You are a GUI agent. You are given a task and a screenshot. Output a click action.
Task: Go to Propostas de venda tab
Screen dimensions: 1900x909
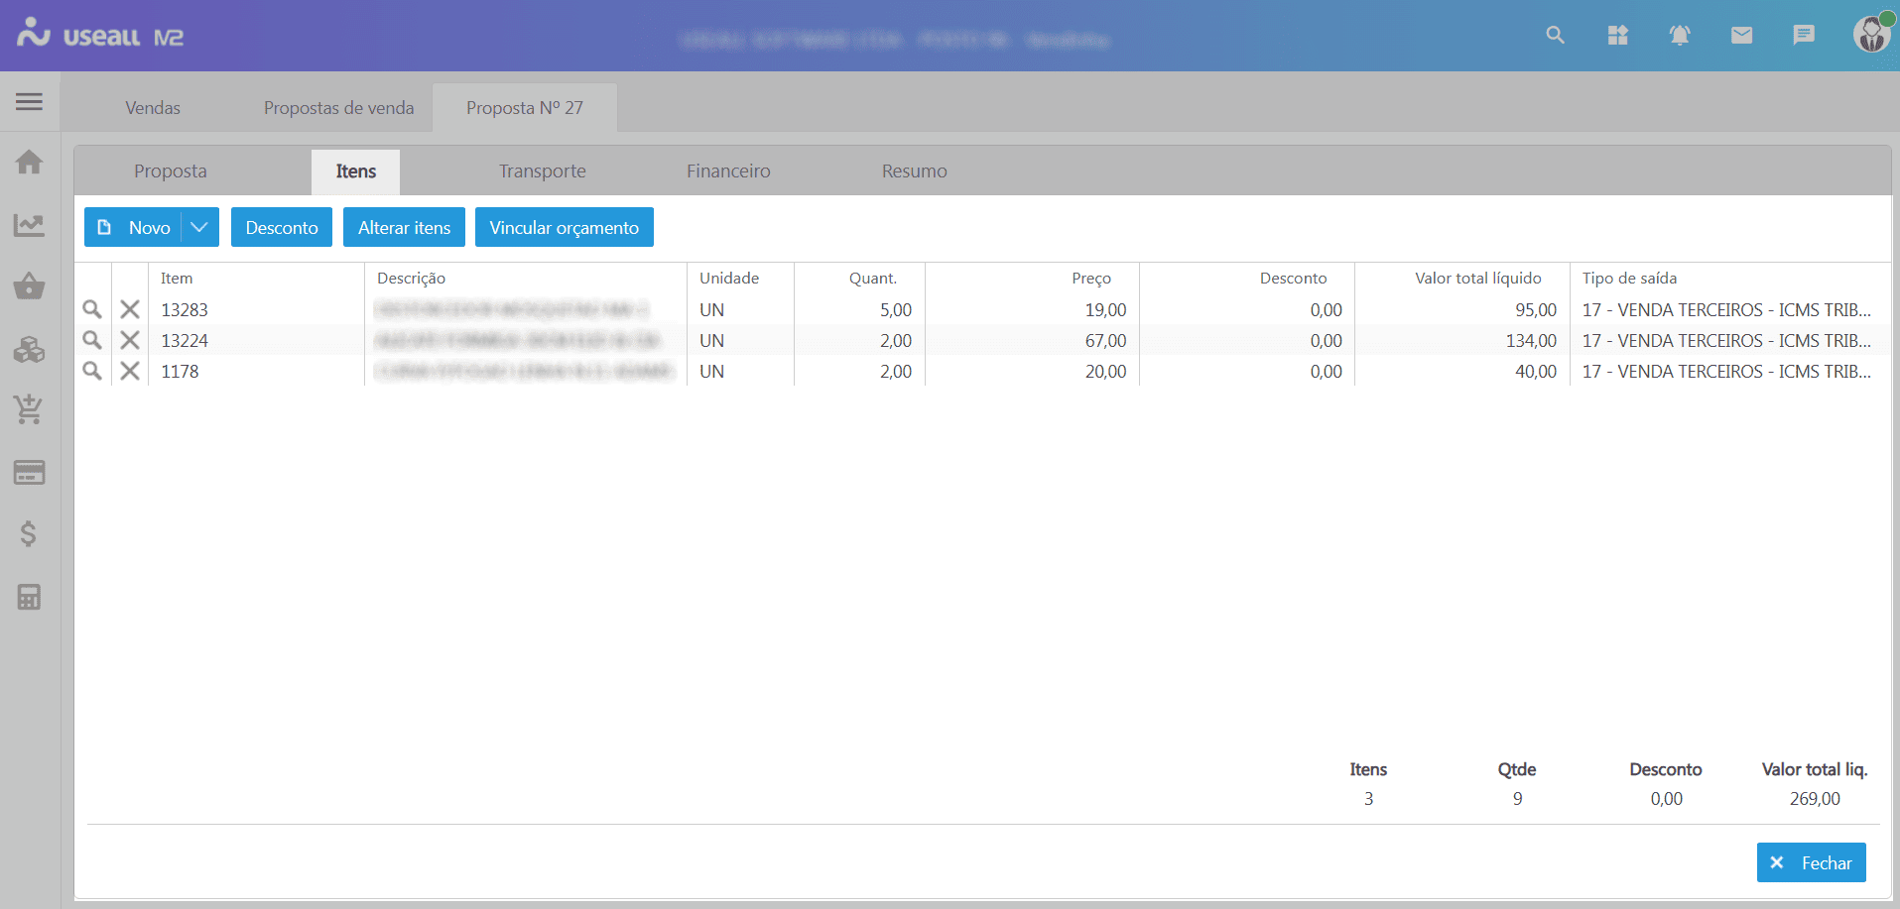click(338, 107)
